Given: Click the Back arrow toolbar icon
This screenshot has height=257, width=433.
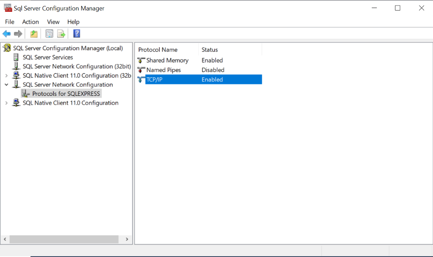Looking at the screenshot, I should point(6,34).
